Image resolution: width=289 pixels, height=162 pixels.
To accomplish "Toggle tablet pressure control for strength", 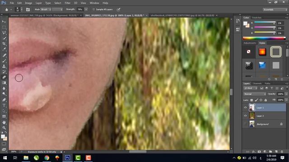I will pos(118,9).
